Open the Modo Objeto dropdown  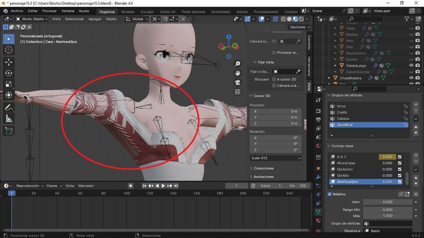(31, 19)
